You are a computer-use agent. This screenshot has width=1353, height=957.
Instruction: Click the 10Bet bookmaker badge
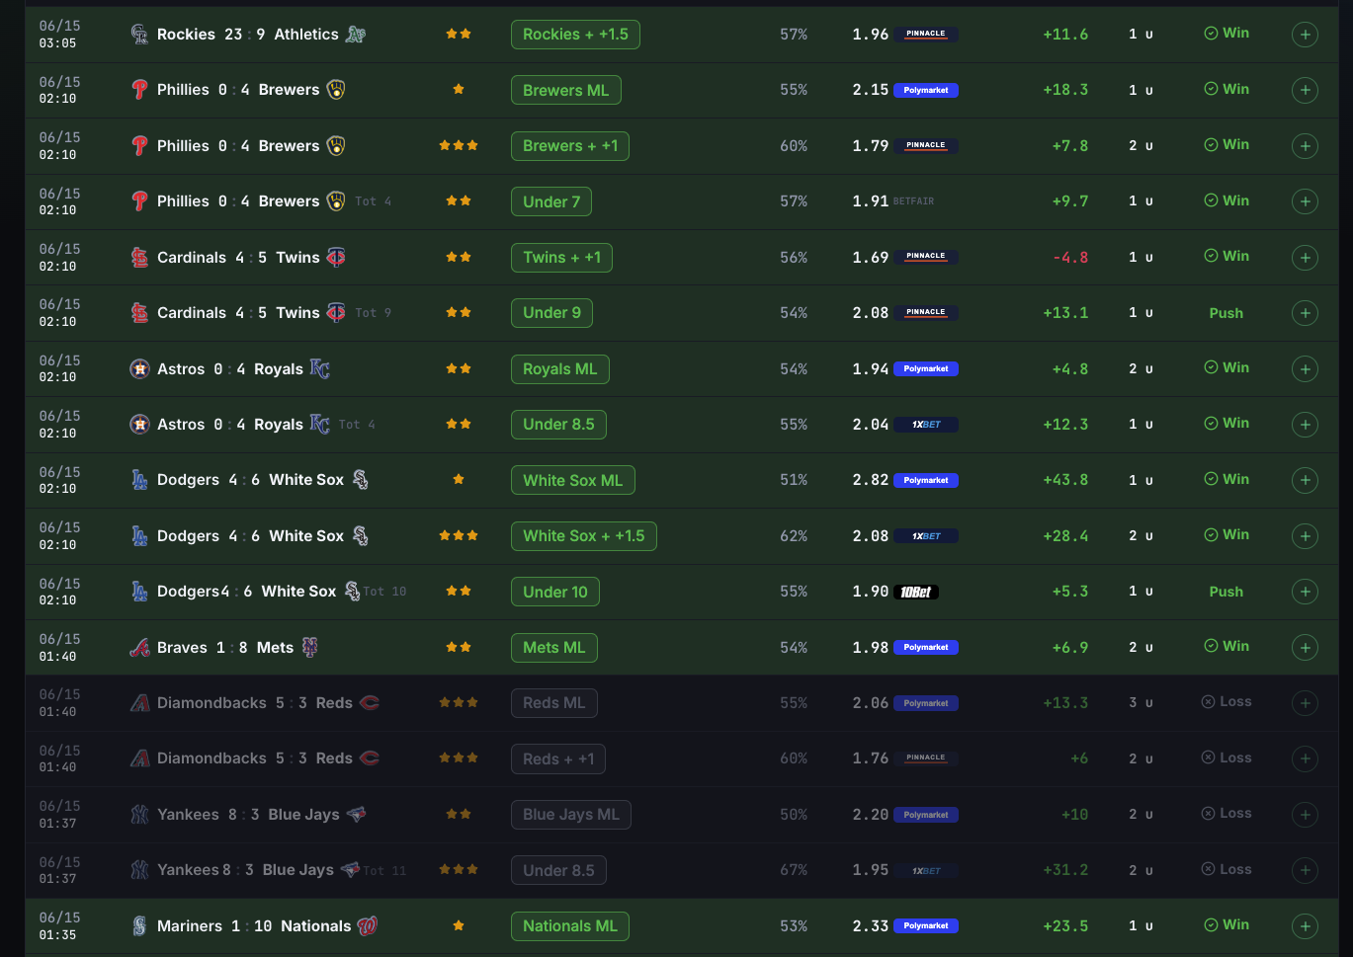pos(916,592)
